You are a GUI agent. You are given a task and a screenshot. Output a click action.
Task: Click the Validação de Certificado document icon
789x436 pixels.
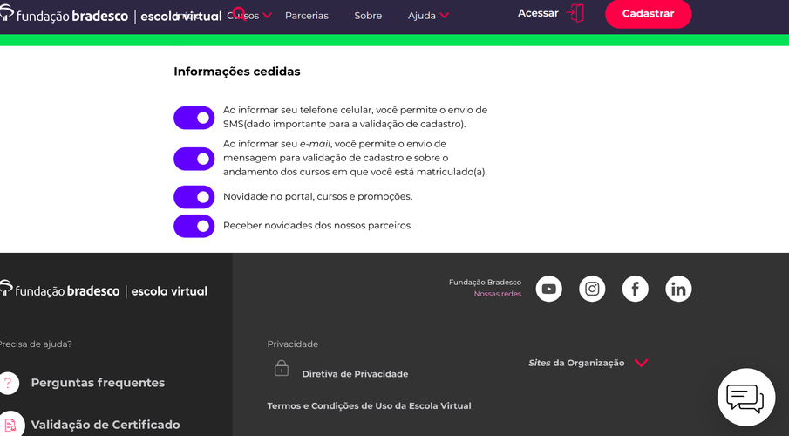point(10,425)
